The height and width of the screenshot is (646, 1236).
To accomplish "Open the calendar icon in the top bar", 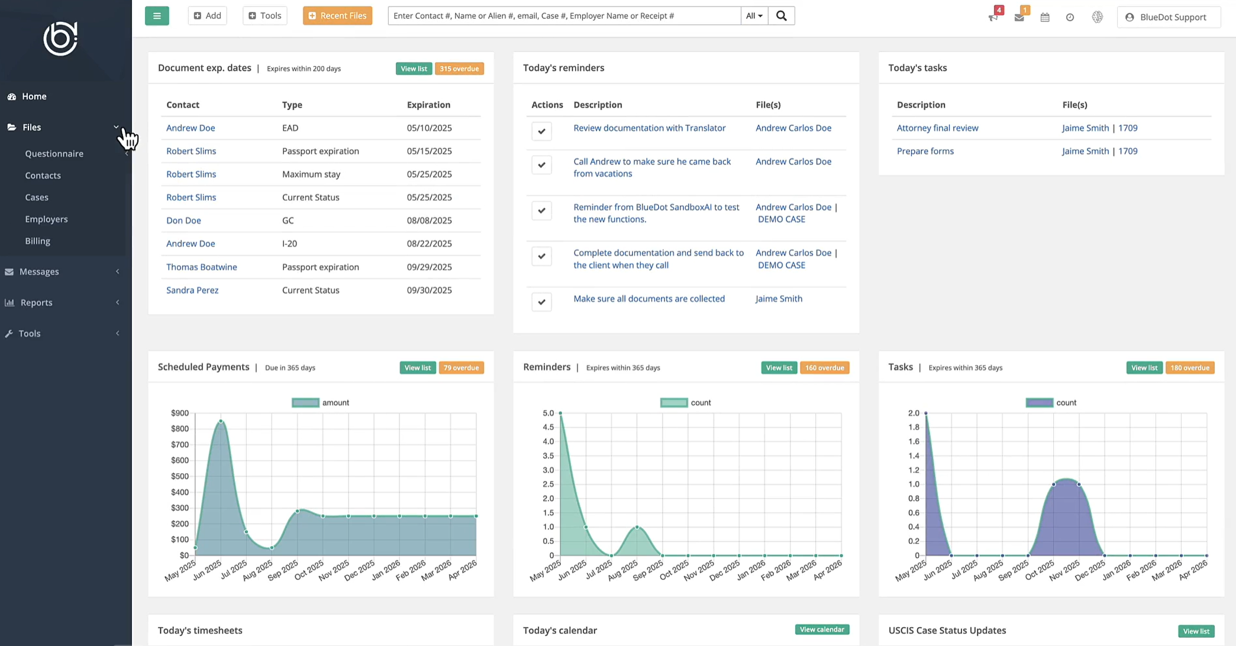I will 1044,17.
